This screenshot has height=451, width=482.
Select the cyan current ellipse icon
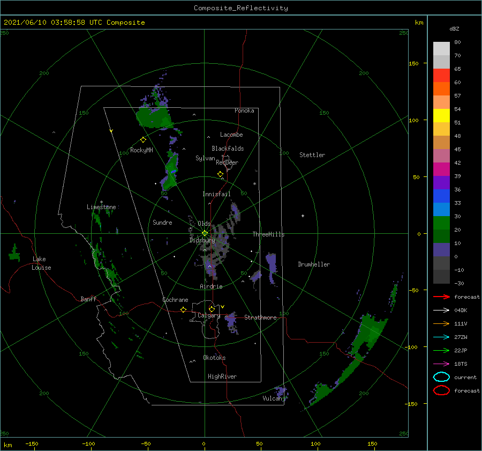[441, 377]
